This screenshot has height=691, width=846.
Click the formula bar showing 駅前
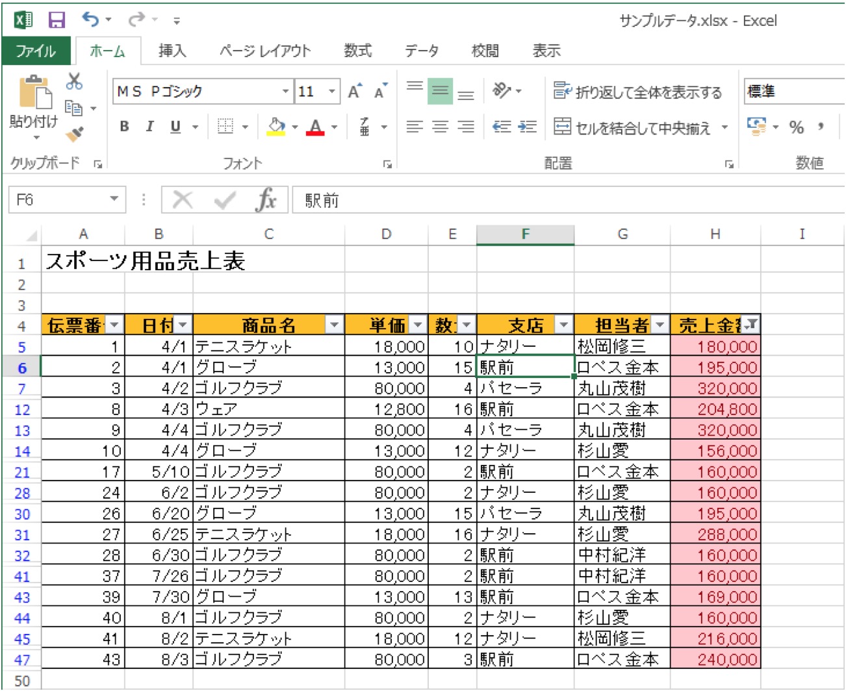[x=569, y=200]
